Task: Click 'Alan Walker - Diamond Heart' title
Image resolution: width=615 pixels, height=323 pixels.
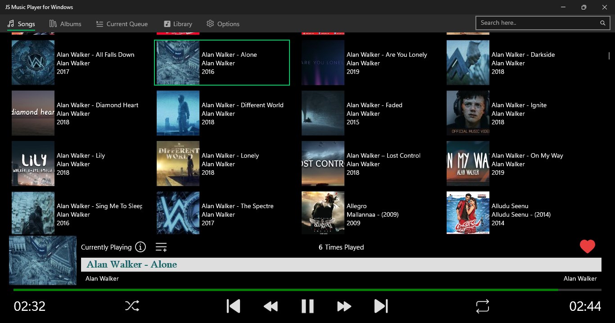Action: (97, 105)
